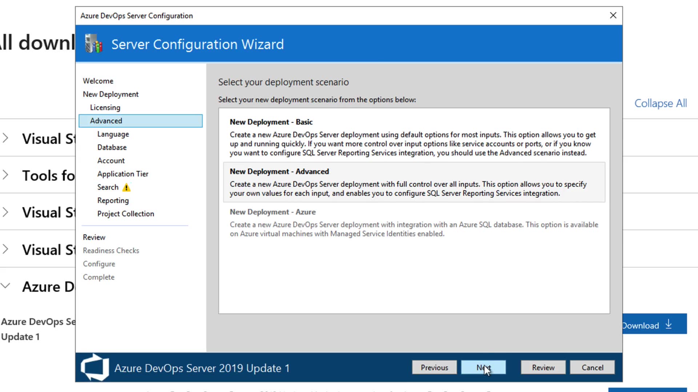Collapse the Azure DevOps section chevron
698x392 pixels.
pyautogui.click(x=5, y=286)
